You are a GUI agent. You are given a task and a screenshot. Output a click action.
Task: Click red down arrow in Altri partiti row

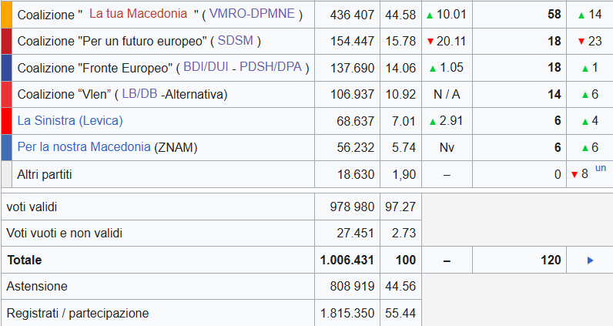tap(574, 174)
